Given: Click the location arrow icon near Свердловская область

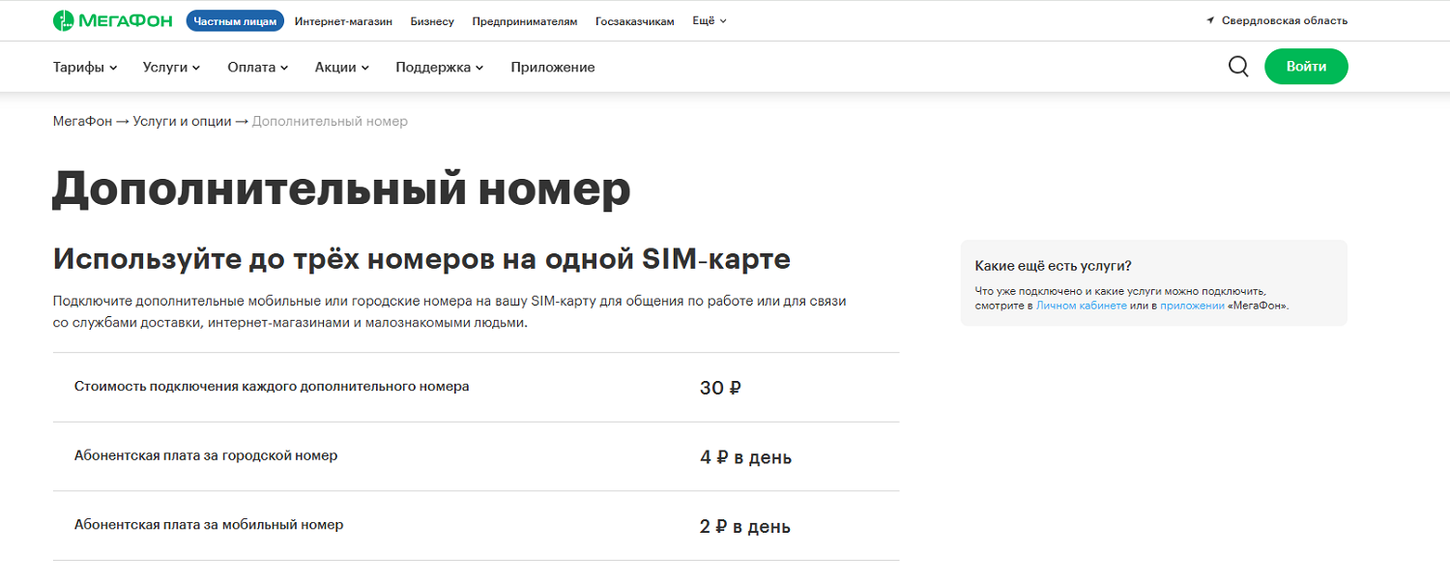Looking at the screenshot, I should tap(1210, 20).
